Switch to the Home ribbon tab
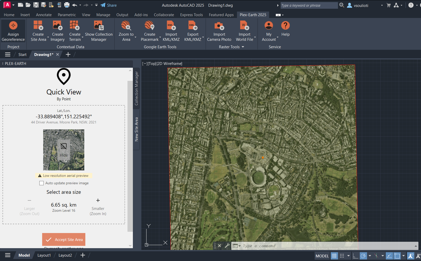The height and width of the screenshot is (261, 421). [x=9, y=15]
